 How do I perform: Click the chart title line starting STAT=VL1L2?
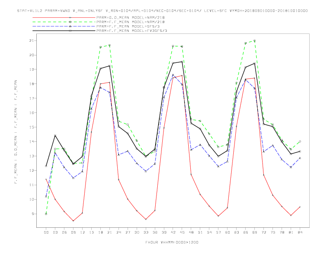pos(162,11)
